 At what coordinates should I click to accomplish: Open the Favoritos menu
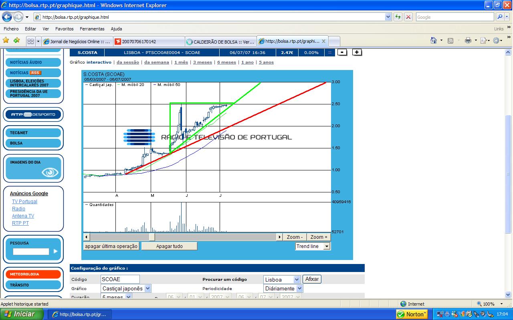pyautogui.click(x=65, y=29)
